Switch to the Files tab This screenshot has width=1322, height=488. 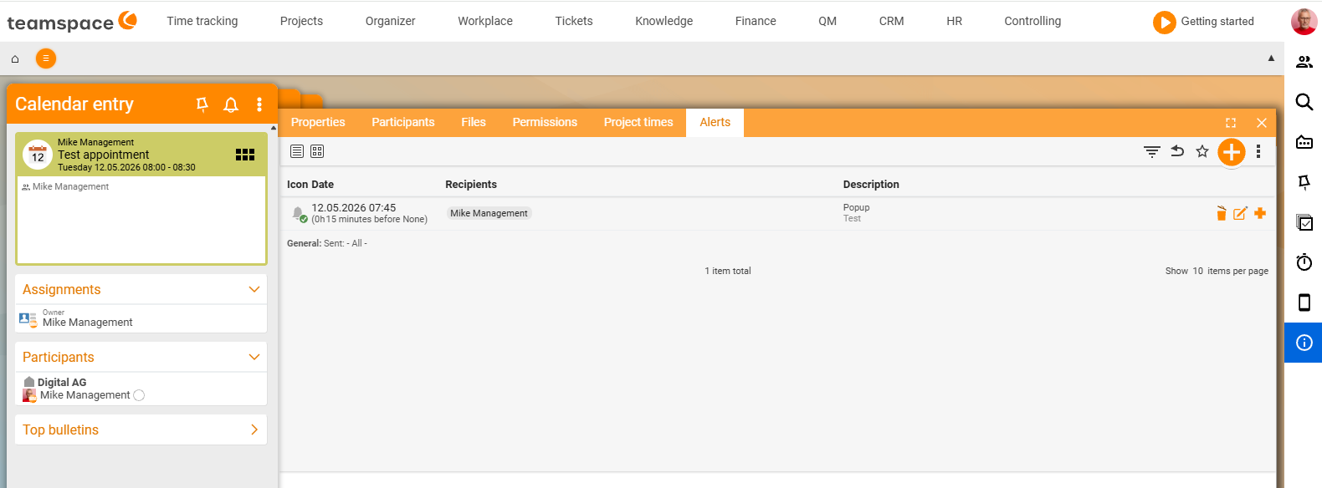click(x=474, y=122)
